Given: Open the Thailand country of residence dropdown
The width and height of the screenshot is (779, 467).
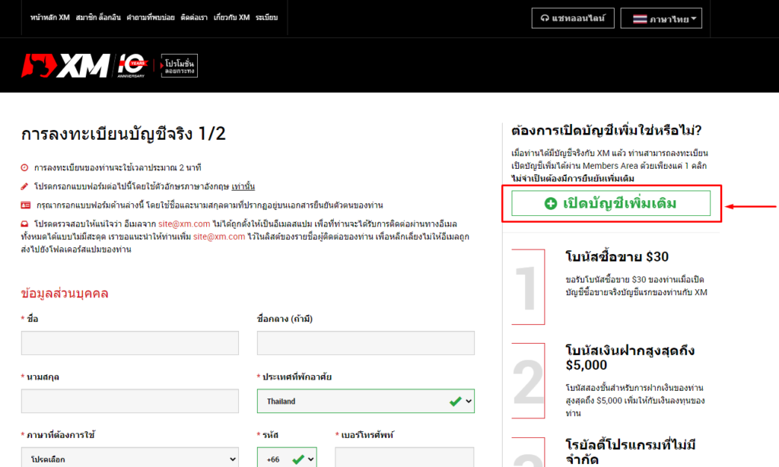Looking at the screenshot, I should point(365,401).
